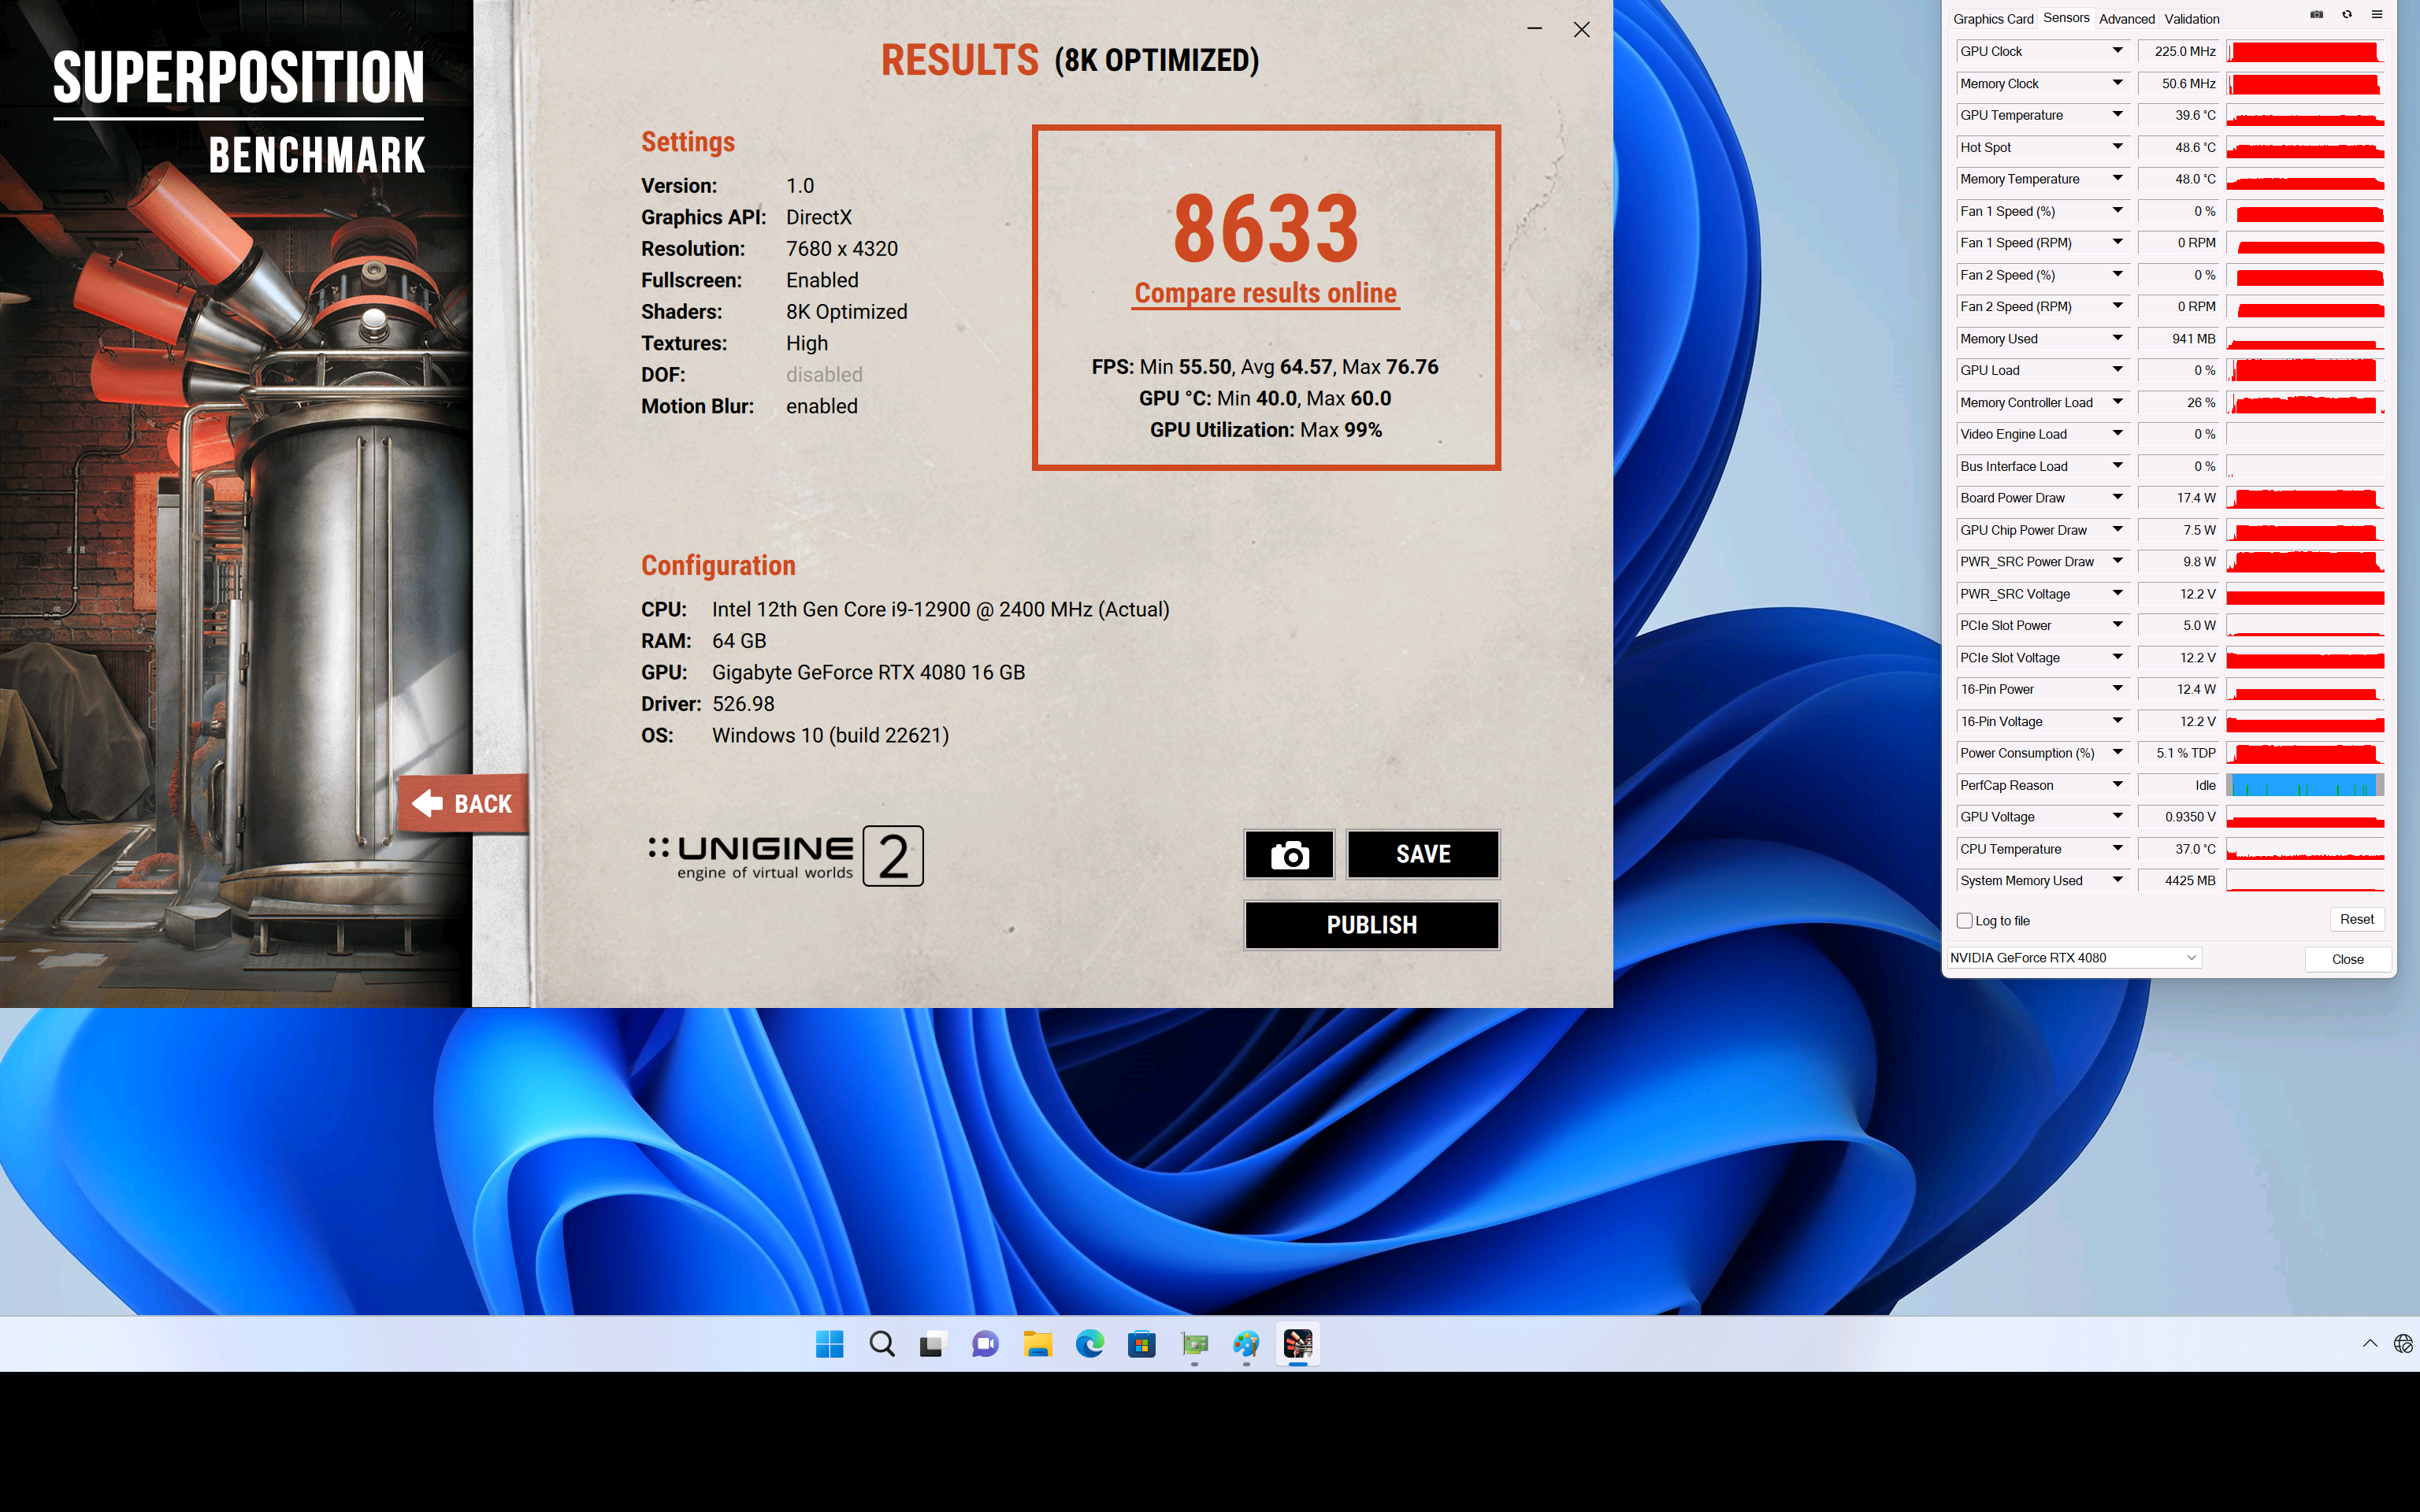Click the 5.1 % TDP value
The image size is (2420, 1512).
(x=2180, y=753)
